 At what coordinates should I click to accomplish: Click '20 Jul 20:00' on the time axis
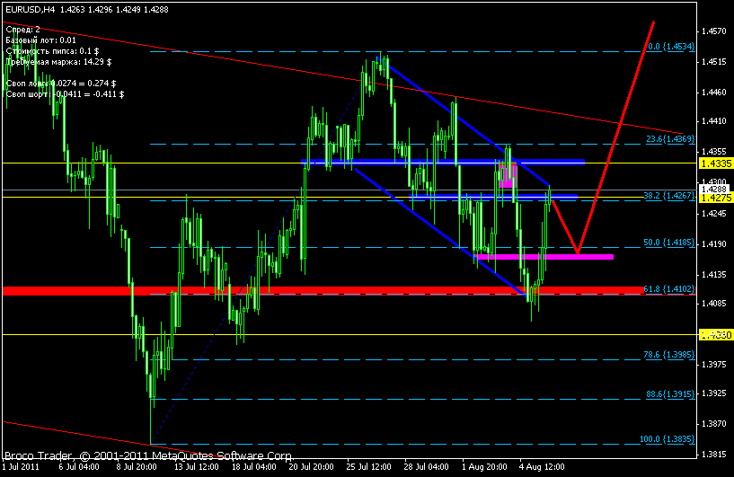311,467
